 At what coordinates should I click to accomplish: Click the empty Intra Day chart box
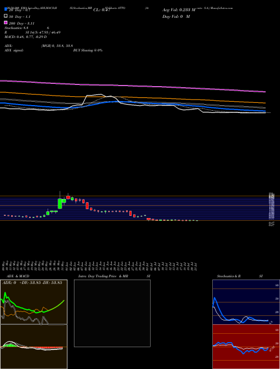pyautogui.click(x=112, y=313)
